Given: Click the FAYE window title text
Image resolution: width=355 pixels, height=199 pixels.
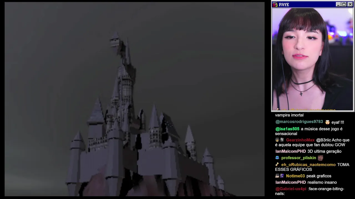Looking at the screenshot, I should tap(284, 5).
